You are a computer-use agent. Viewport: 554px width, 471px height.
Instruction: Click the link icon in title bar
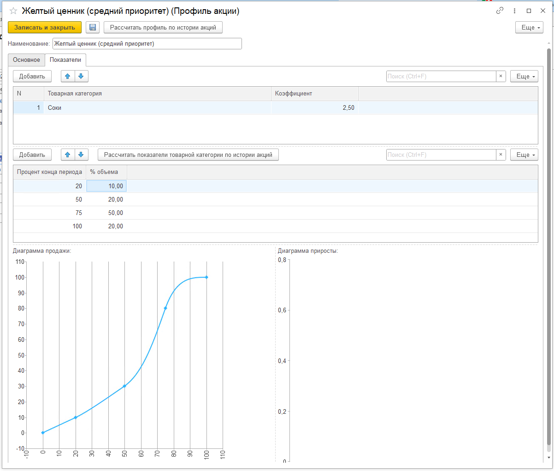click(x=500, y=11)
